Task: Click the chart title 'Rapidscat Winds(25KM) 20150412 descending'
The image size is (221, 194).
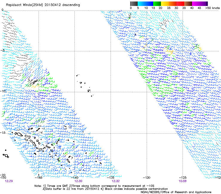Action: [43, 5]
